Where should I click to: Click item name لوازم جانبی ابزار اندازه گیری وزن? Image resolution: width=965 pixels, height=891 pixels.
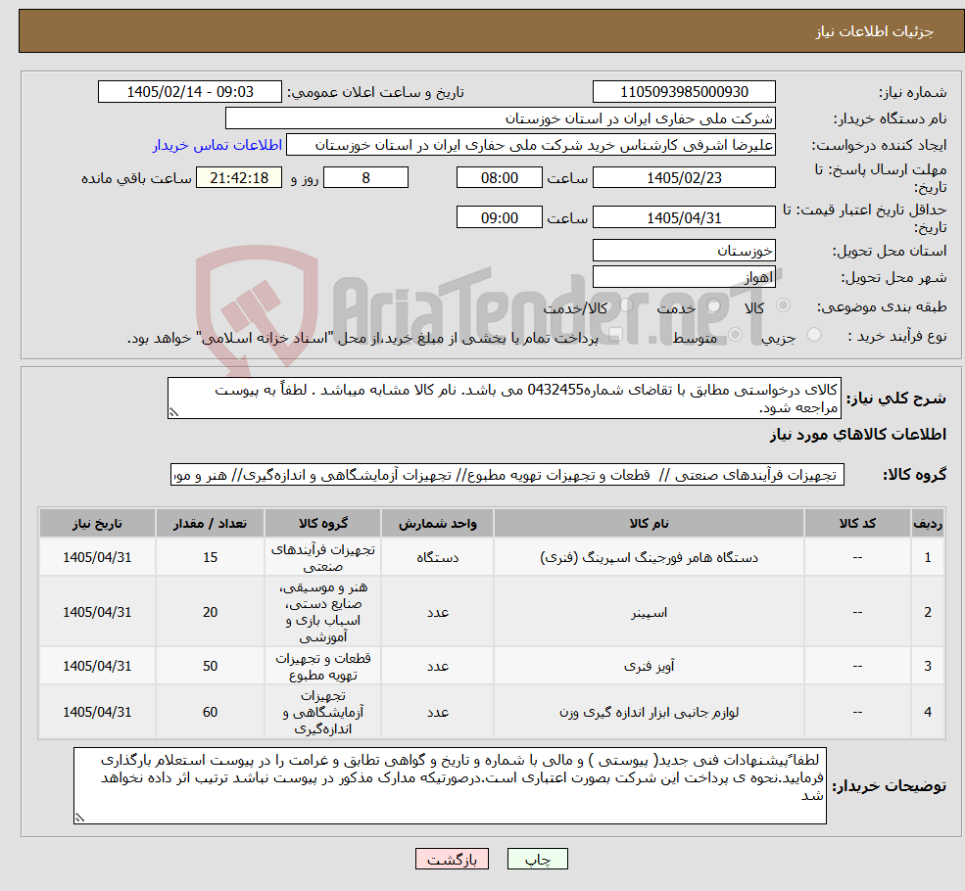pyautogui.click(x=649, y=712)
